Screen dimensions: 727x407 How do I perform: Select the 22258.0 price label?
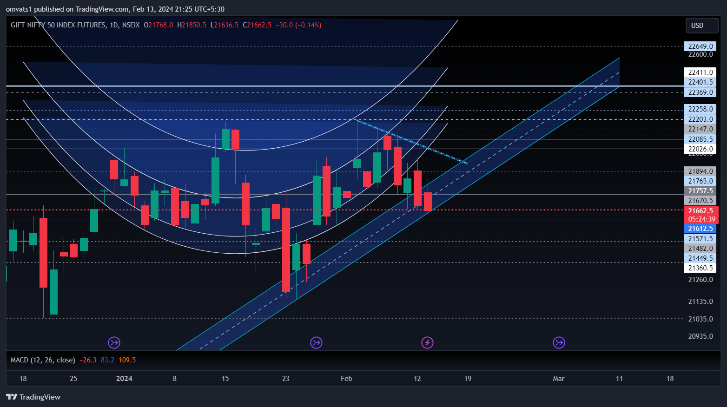pos(700,109)
